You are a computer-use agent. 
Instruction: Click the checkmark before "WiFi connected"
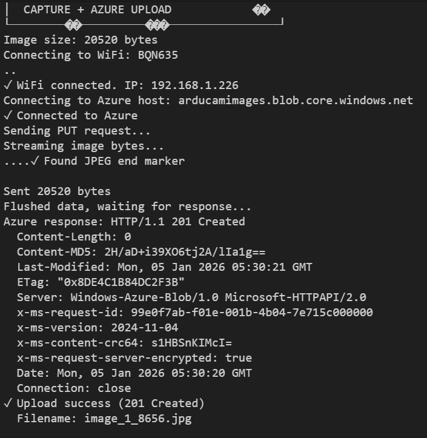pos(7,85)
